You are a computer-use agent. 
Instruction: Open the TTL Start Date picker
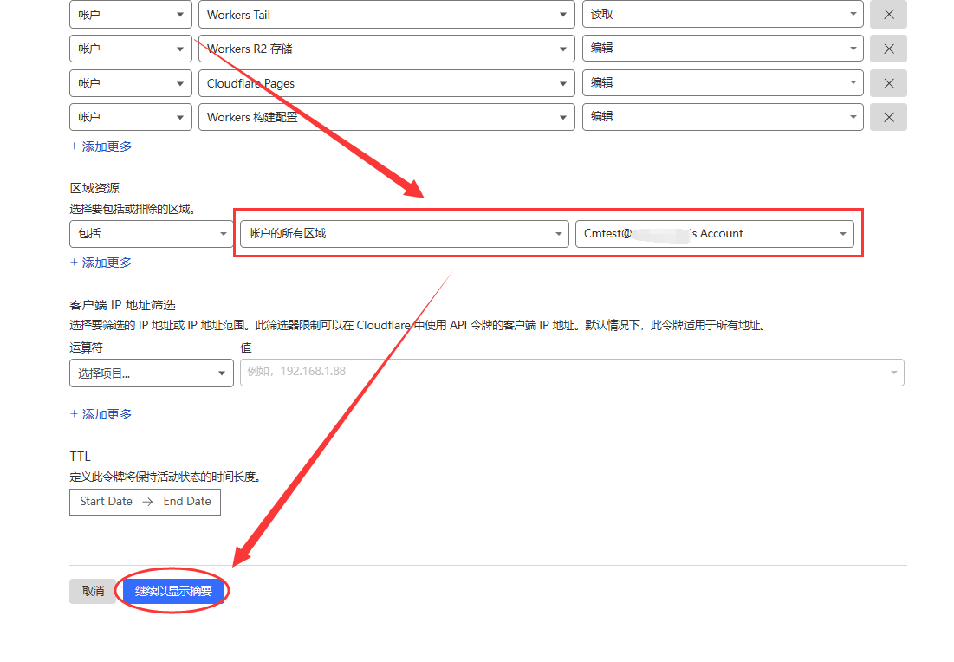tap(107, 502)
